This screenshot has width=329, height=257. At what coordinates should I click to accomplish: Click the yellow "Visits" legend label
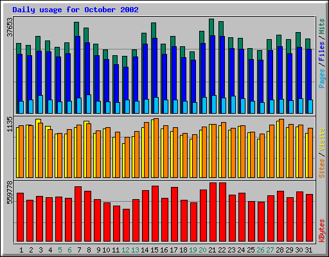(322, 139)
